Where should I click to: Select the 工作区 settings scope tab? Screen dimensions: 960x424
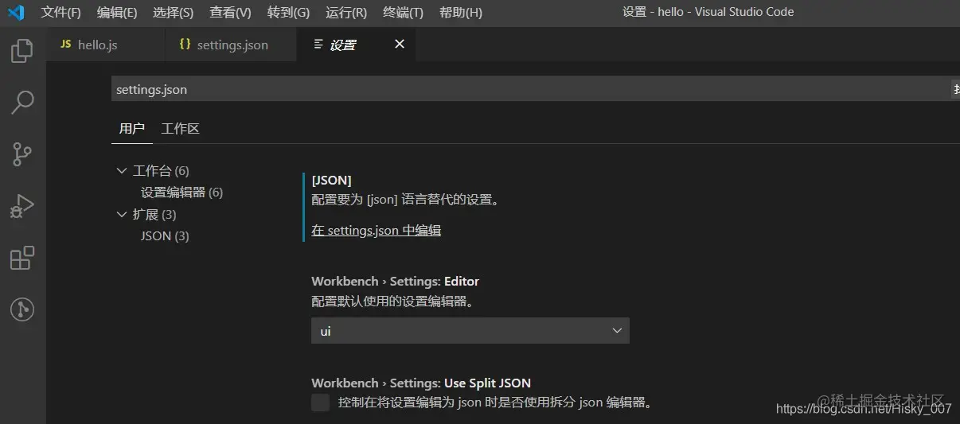pos(181,129)
